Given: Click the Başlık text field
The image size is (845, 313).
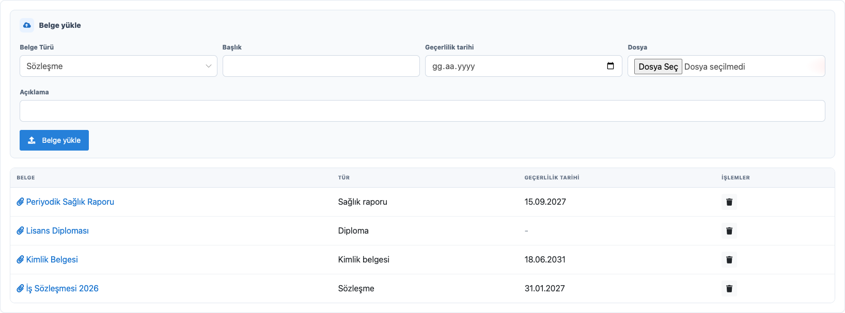Looking at the screenshot, I should point(321,66).
